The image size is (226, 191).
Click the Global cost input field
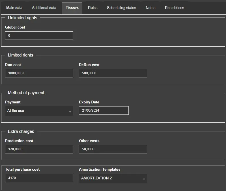[x=39, y=36]
